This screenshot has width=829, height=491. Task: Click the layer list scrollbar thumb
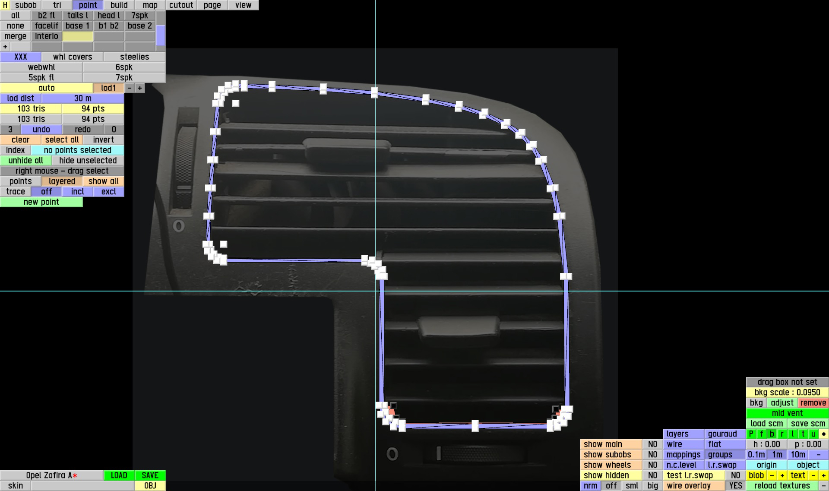pyautogui.click(x=161, y=35)
